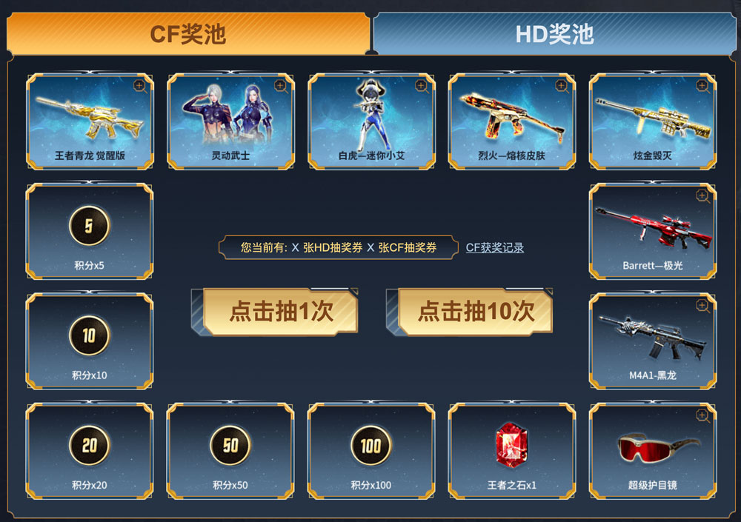Click the 王者之石x1 red gem tile

pos(512,451)
